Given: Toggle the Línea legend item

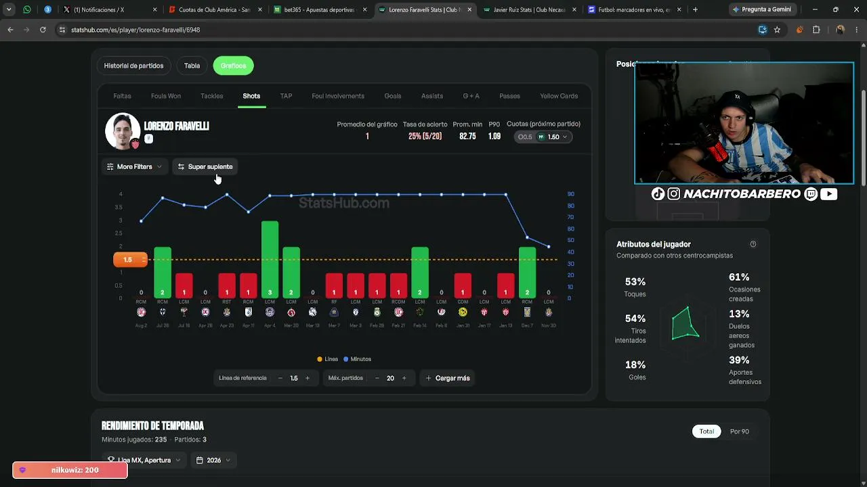Looking at the screenshot, I should [327, 359].
